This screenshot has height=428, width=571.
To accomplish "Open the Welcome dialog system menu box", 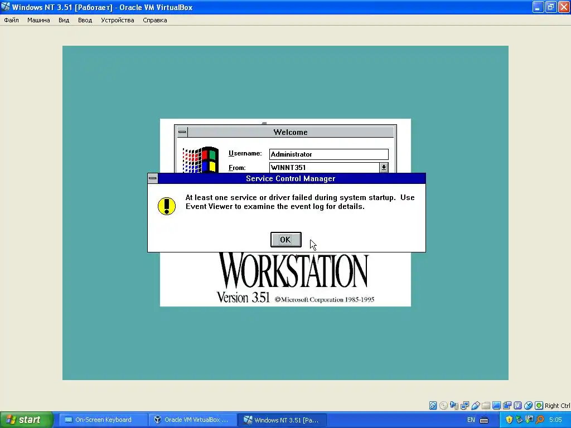I will tap(182, 132).
